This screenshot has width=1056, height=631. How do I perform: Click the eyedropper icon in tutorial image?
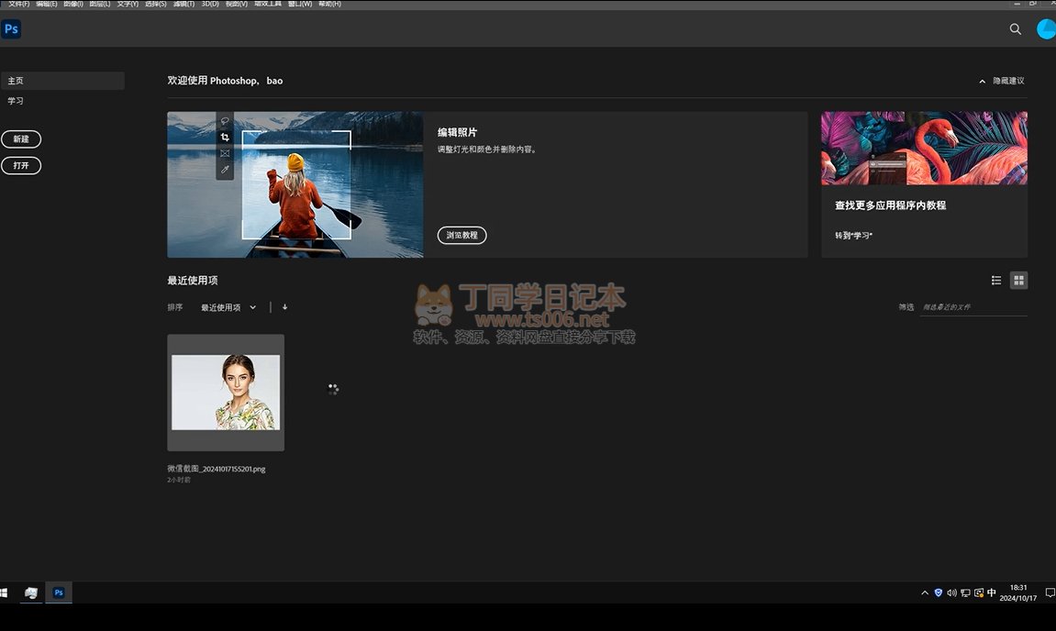[x=225, y=170]
